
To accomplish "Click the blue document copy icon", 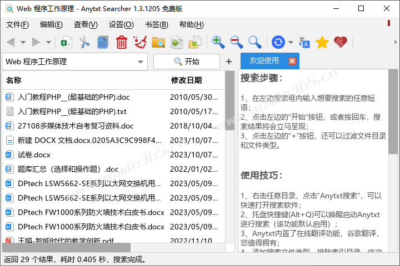I will [x=103, y=42].
